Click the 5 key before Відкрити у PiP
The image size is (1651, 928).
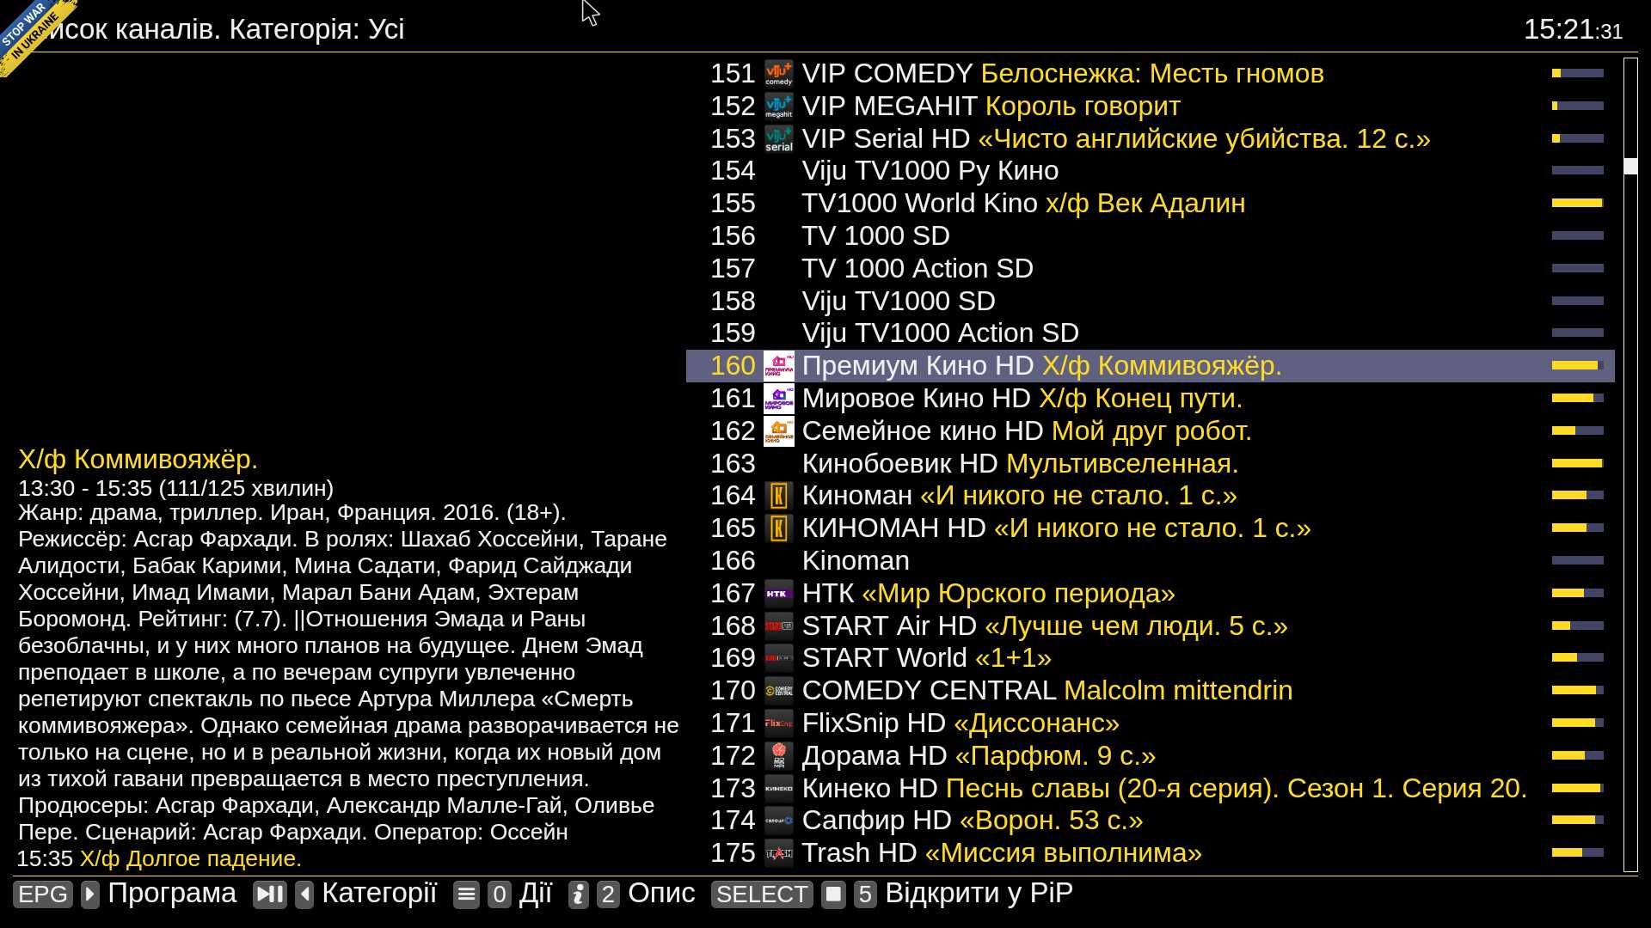tap(865, 894)
